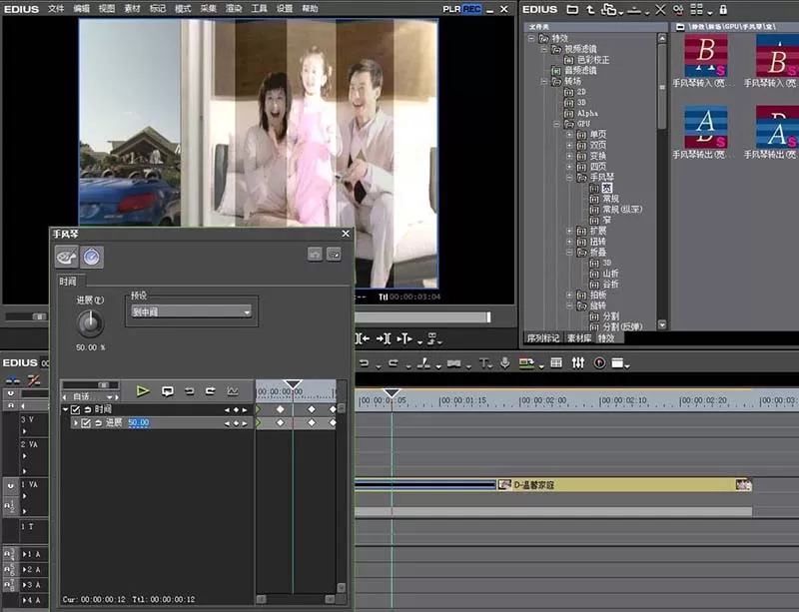Open the 渲染 menu
The width and height of the screenshot is (799, 612).
(x=234, y=9)
